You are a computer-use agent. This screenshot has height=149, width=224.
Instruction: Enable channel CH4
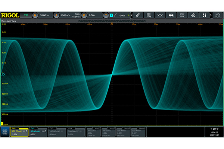pos(75,131)
